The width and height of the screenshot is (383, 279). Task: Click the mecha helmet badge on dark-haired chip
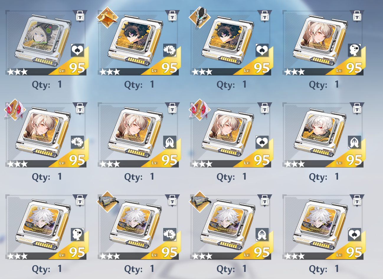point(200,17)
